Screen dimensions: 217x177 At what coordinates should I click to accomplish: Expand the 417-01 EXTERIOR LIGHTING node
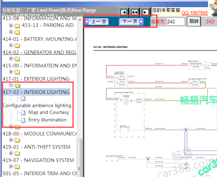11,72
